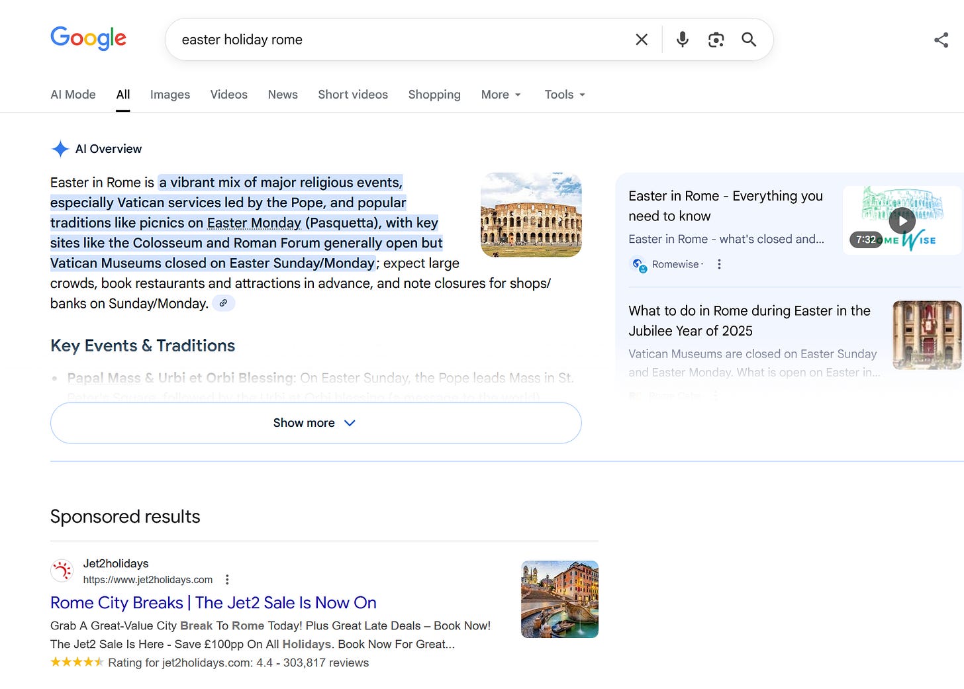Screen dimensions: 964x689
Task: Click the Sponsored results heading
Action: coord(125,516)
